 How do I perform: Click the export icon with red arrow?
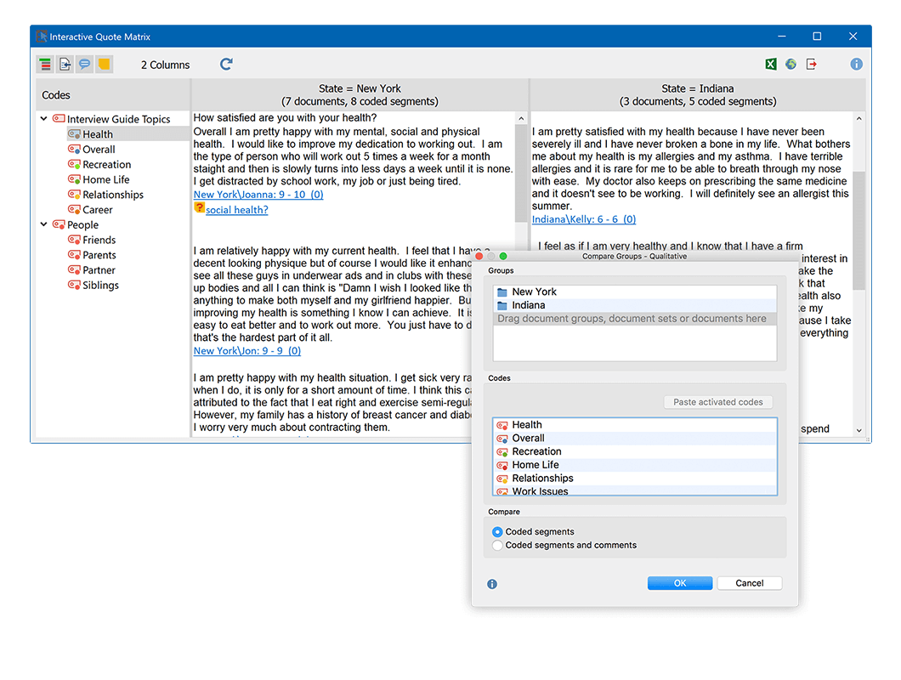click(812, 65)
